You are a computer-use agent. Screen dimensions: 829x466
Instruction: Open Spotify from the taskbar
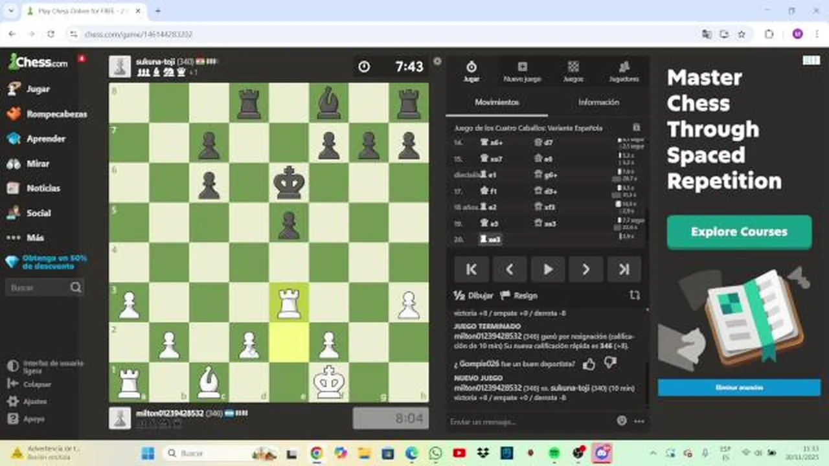[554, 453]
